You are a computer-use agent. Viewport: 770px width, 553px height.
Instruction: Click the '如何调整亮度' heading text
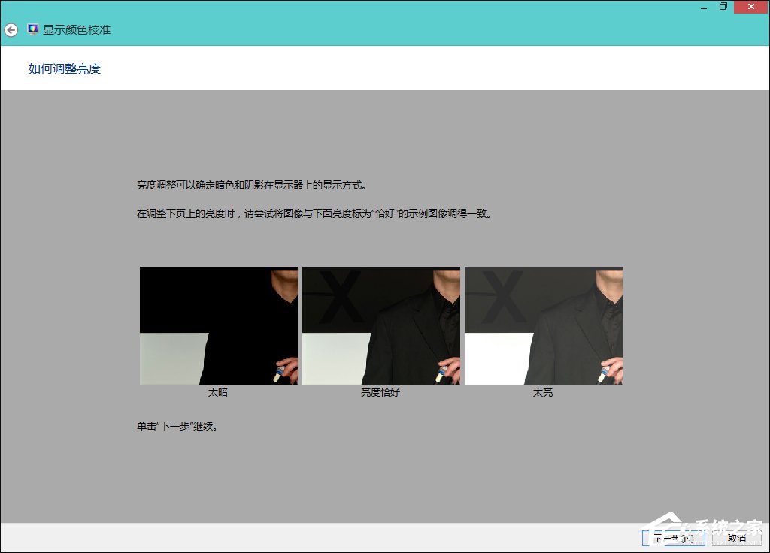[x=63, y=68]
